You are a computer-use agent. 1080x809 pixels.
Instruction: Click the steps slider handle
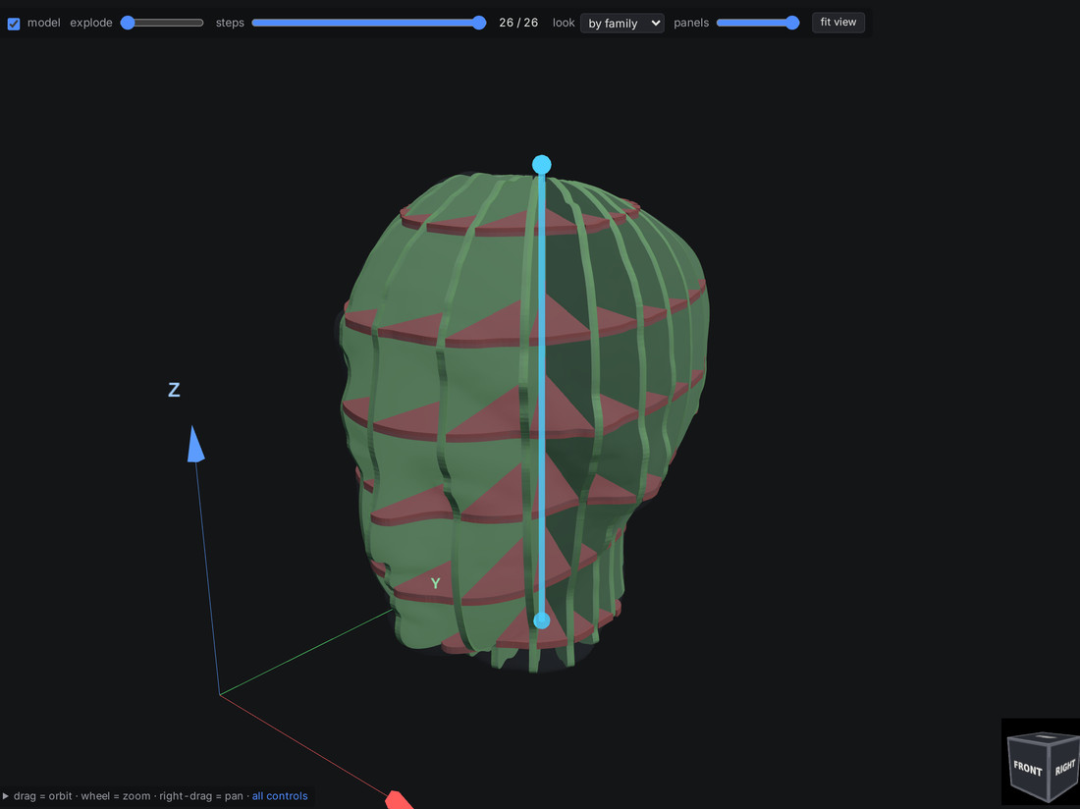point(479,23)
